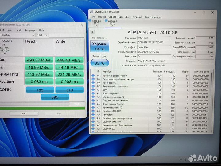
Task: Click status orb for attribute AC erase errors
Action: (x=93, y=121)
